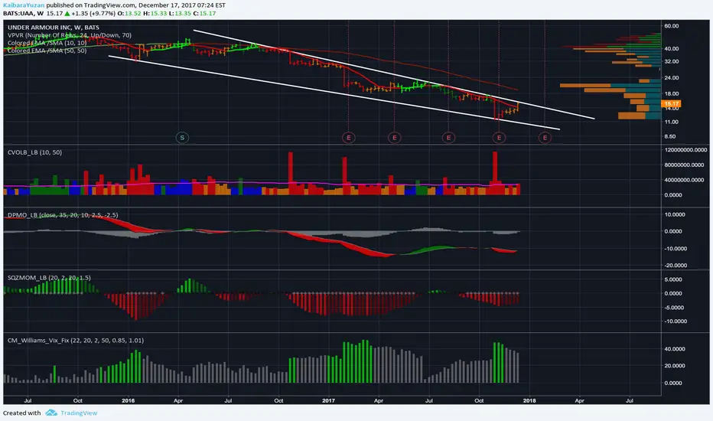Click the BATS:UAA, W symbol header text
This screenshot has width=713, height=421.
tap(23, 14)
